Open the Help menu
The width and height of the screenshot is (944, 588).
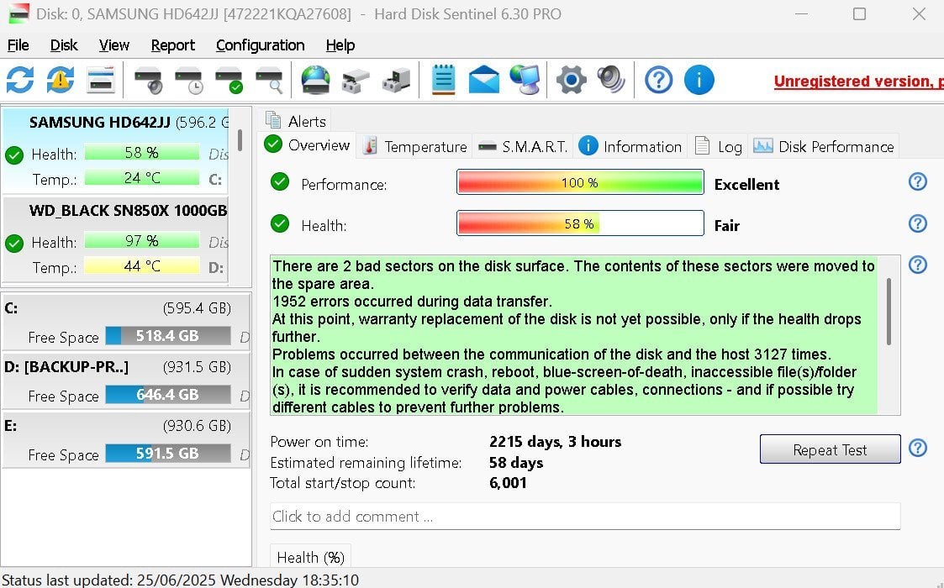[340, 45]
